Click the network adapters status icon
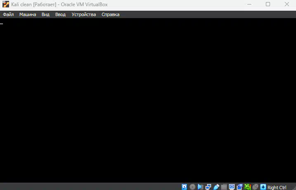Image resolution: width=296 pixels, height=190 pixels. 208,187
